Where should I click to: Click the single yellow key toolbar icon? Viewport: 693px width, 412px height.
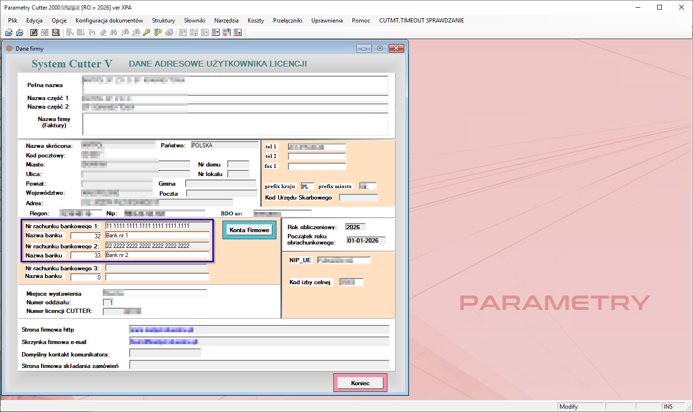[x=147, y=33]
